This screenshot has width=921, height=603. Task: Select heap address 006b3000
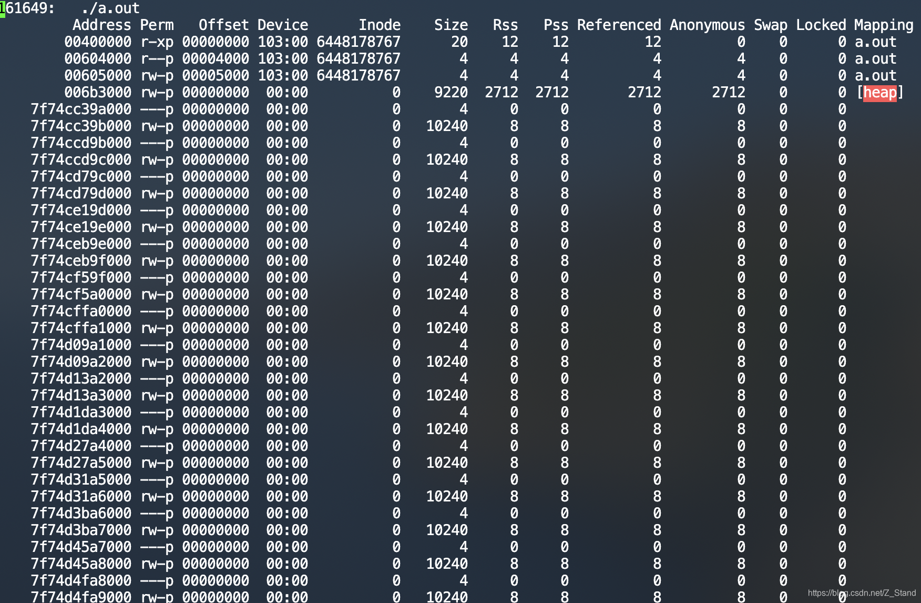(x=98, y=93)
